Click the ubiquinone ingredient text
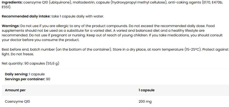229x107 pixels. pos(60,3)
